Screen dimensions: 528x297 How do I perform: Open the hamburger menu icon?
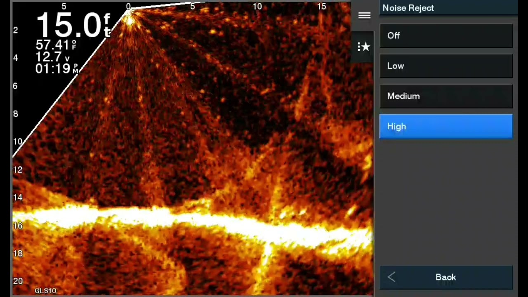coord(364,16)
